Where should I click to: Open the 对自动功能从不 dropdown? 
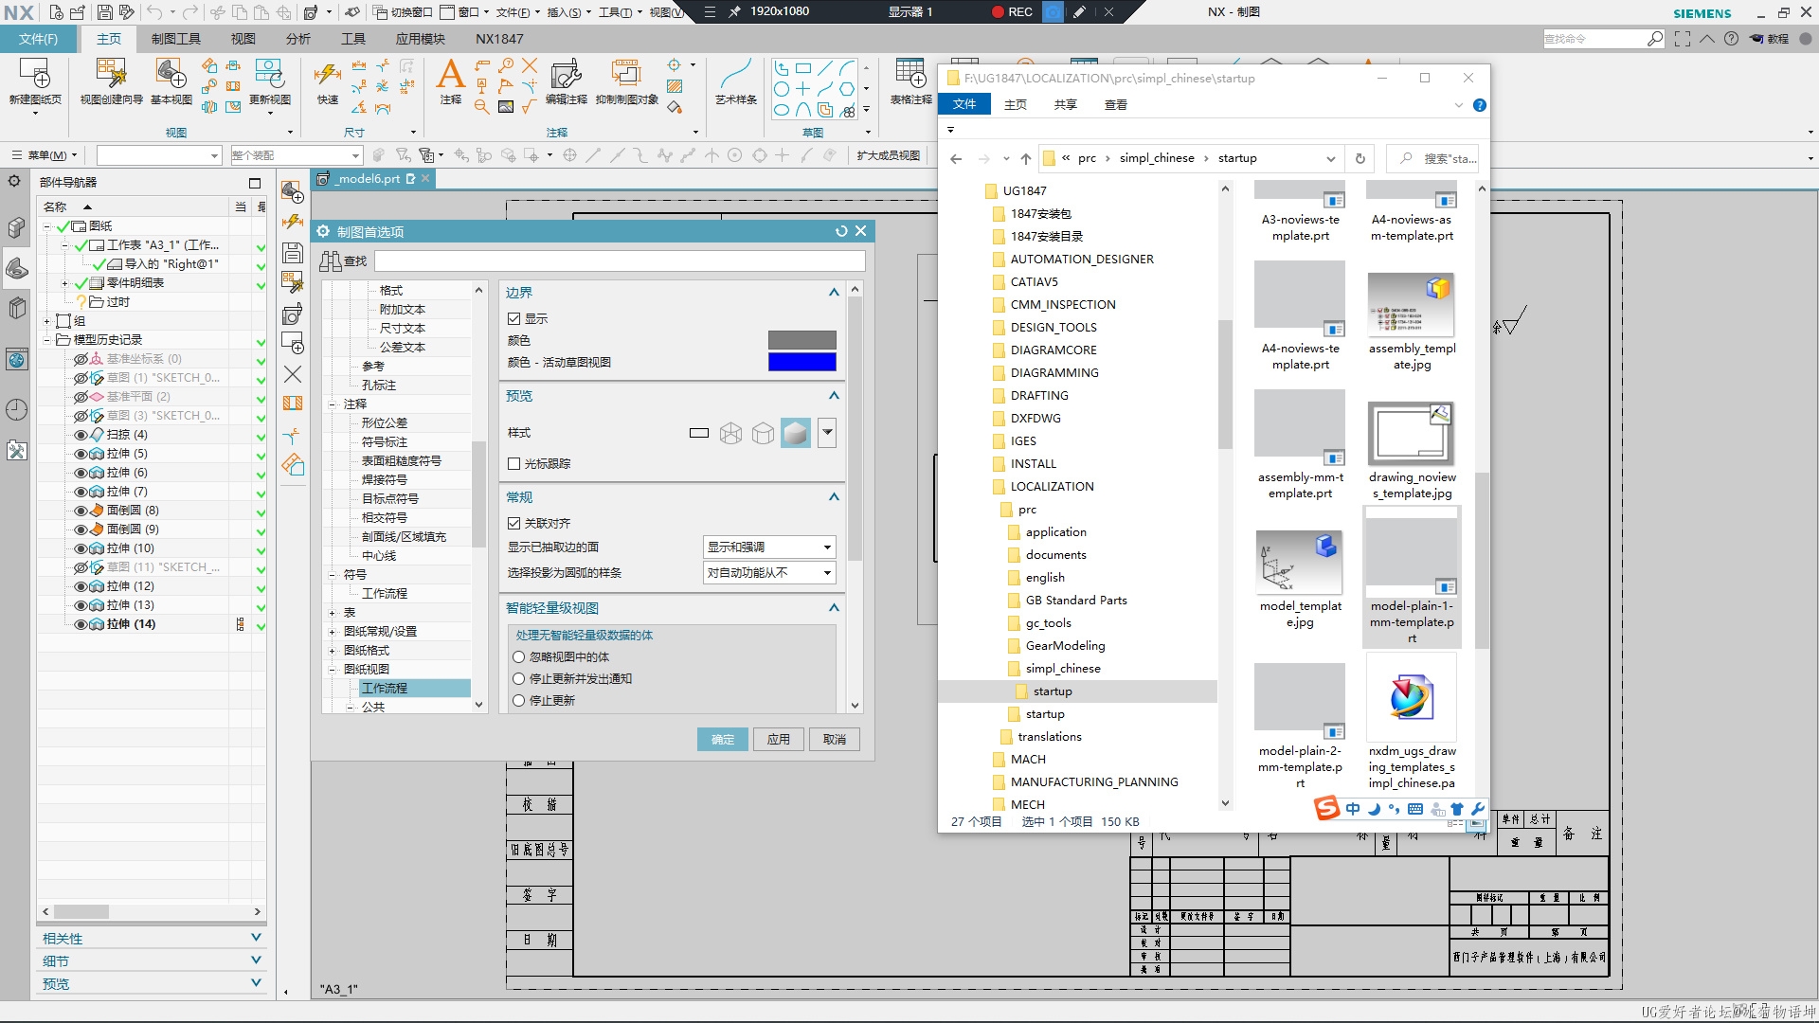(x=769, y=573)
